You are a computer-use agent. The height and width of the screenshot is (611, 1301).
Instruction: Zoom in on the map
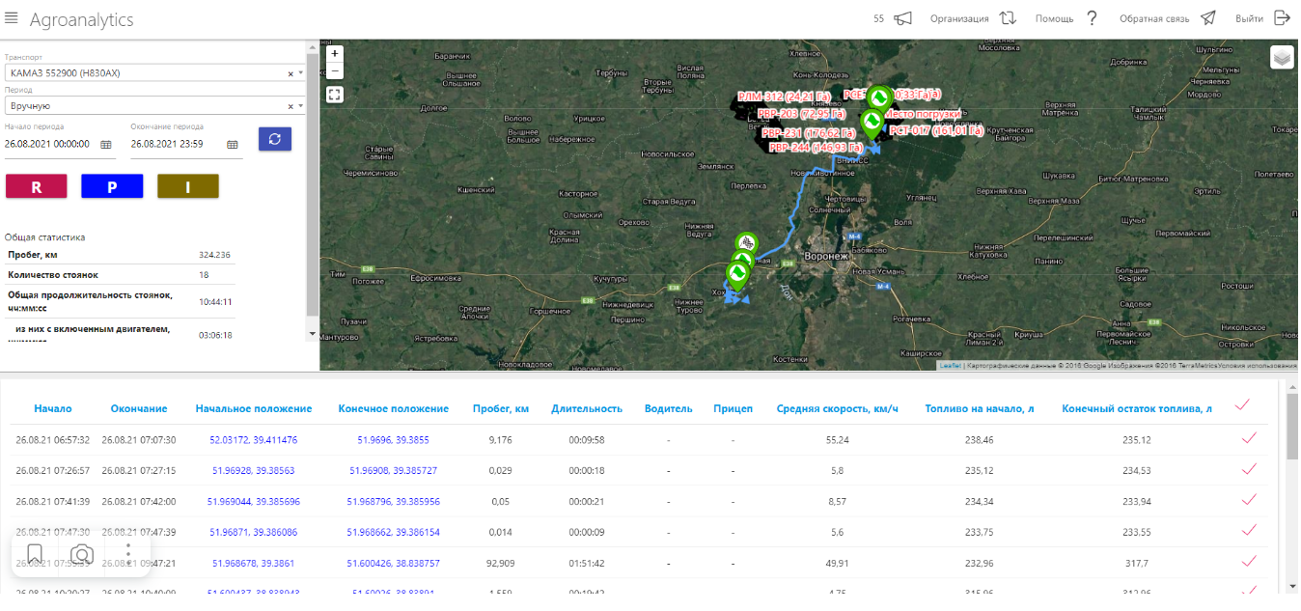(335, 54)
